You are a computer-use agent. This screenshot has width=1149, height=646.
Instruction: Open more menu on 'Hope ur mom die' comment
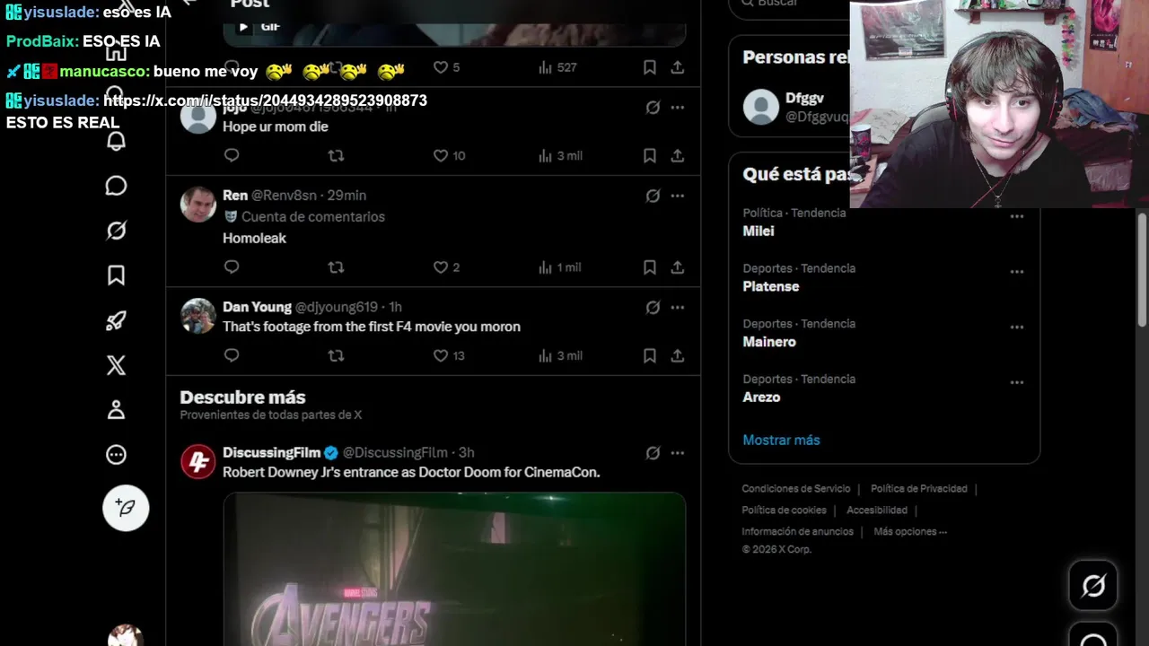tap(678, 107)
